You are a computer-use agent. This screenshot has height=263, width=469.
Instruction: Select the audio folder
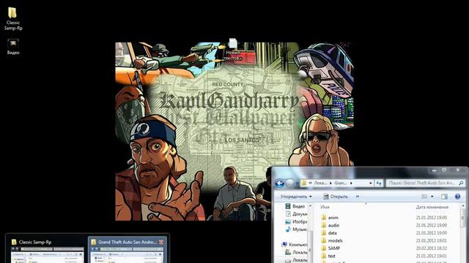[330, 226]
